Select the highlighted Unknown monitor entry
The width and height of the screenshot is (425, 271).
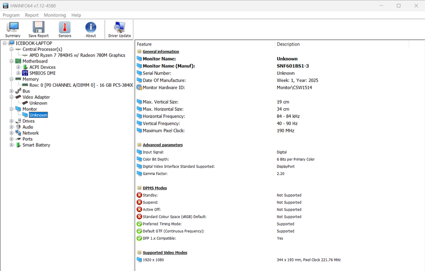[x=38, y=115]
